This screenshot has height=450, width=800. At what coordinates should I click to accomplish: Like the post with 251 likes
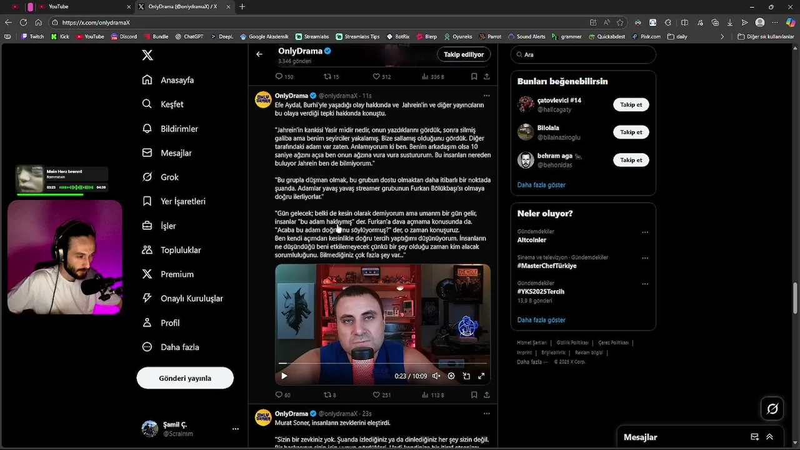381,395
